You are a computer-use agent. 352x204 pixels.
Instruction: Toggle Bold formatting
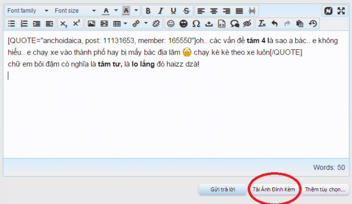pos(148,11)
